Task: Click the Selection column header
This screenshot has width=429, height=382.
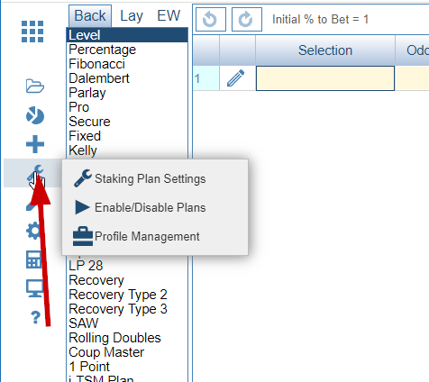Action: click(x=325, y=50)
